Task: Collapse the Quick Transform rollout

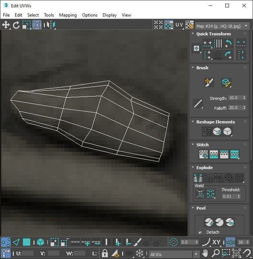Action: (x=193, y=34)
